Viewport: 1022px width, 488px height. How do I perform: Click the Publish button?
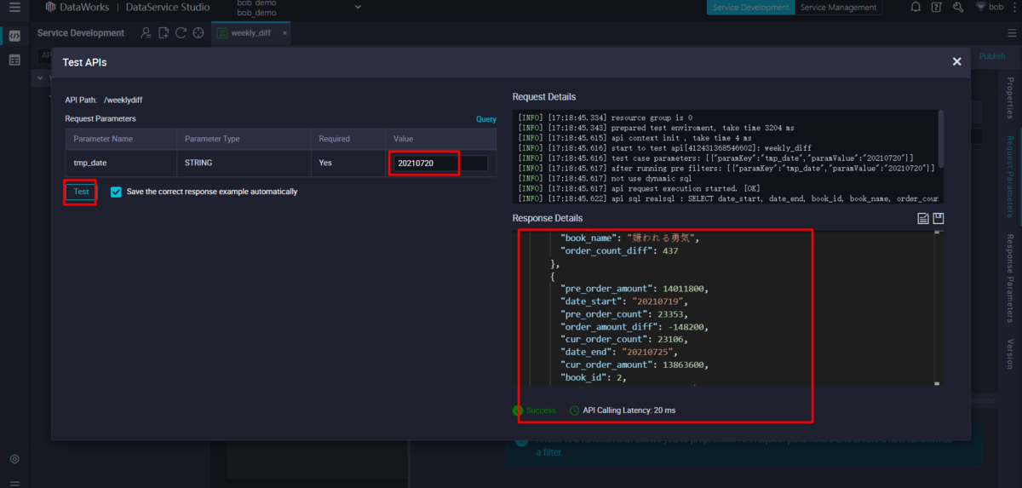pyautogui.click(x=992, y=56)
